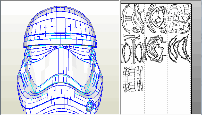
Task: Select the center nose bridge vertical strips on helmet
Action: point(61,61)
